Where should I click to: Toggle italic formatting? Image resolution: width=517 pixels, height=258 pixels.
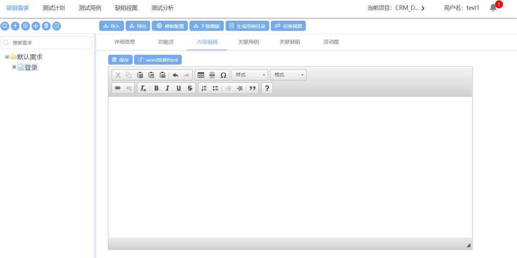167,88
